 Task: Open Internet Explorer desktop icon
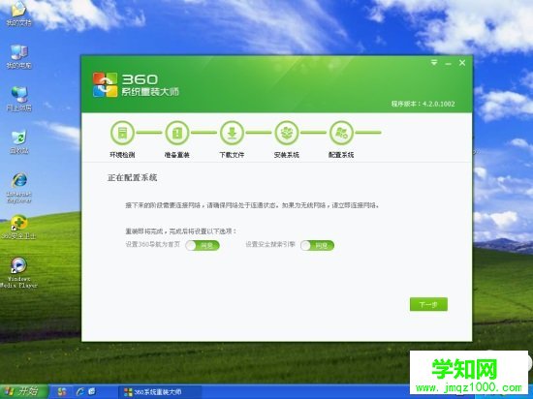pos(19,188)
